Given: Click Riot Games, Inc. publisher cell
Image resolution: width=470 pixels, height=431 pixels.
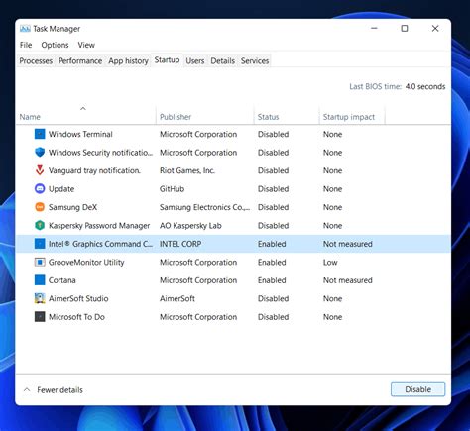Looking at the screenshot, I should pos(187,170).
